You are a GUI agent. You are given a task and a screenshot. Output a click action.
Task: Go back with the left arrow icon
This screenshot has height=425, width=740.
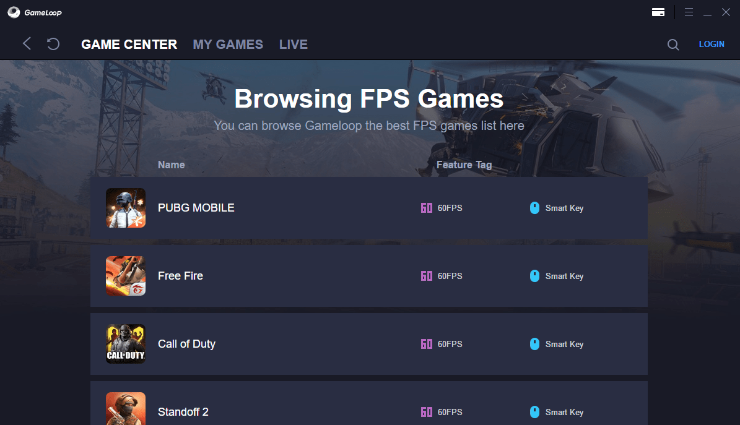(27, 44)
